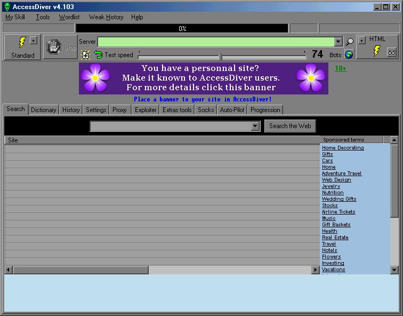The image size is (403, 316).
Task: Click the sponsored terms scroll down arrow
Action: click(x=394, y=270)
